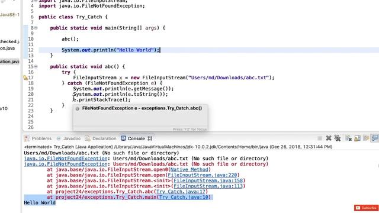This screenshot has width=379, height=213.
Task: Click the quick-fix warning marker on line 17
Action: click(25, 78)
